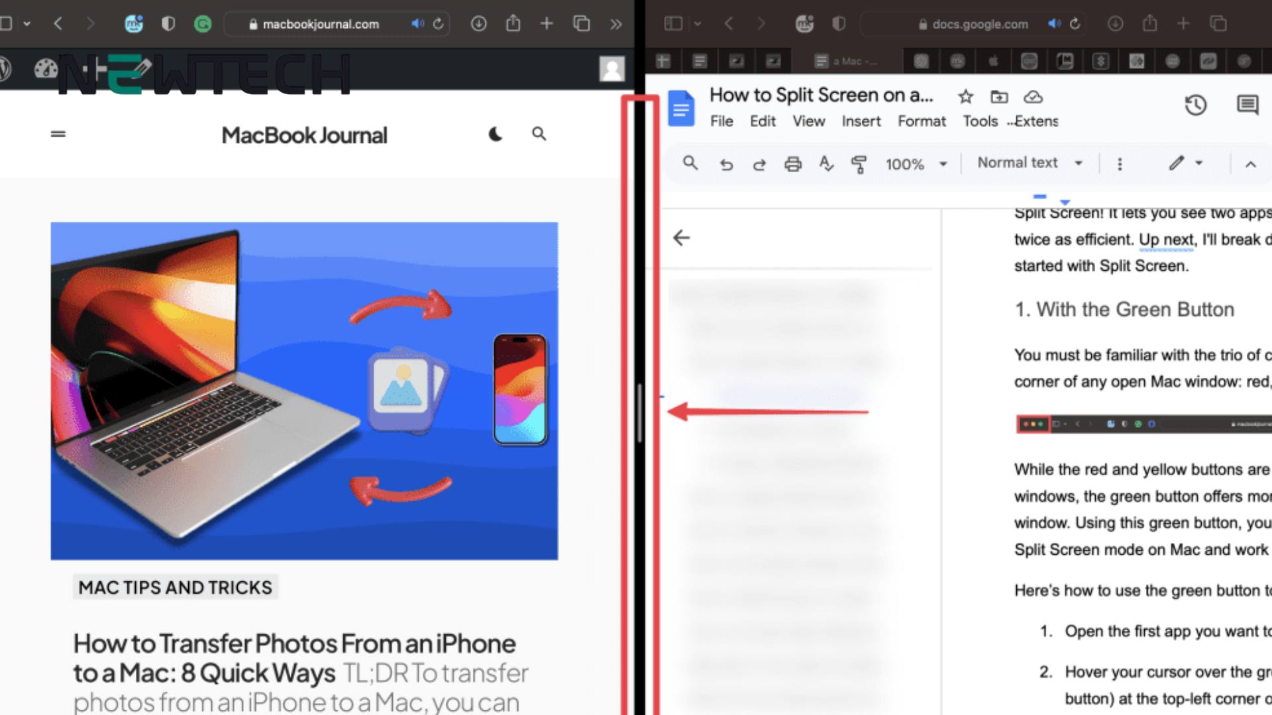Go forward in the macbookjournal.com Safari window
This screenshot has width=1272, height=715.
91,24
